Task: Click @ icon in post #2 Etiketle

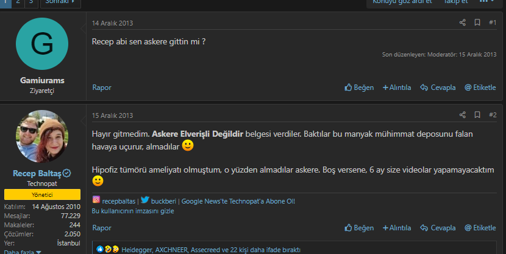Action: tap(468, 228)
